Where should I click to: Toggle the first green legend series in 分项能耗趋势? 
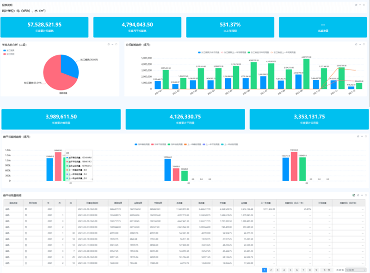(x=250, y=53)
